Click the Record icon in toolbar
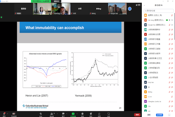The width and height of the screenshot is (175, 117). point(83,113)
